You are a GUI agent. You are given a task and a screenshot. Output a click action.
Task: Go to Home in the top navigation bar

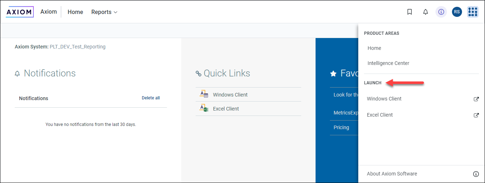(x=75, y=12)
